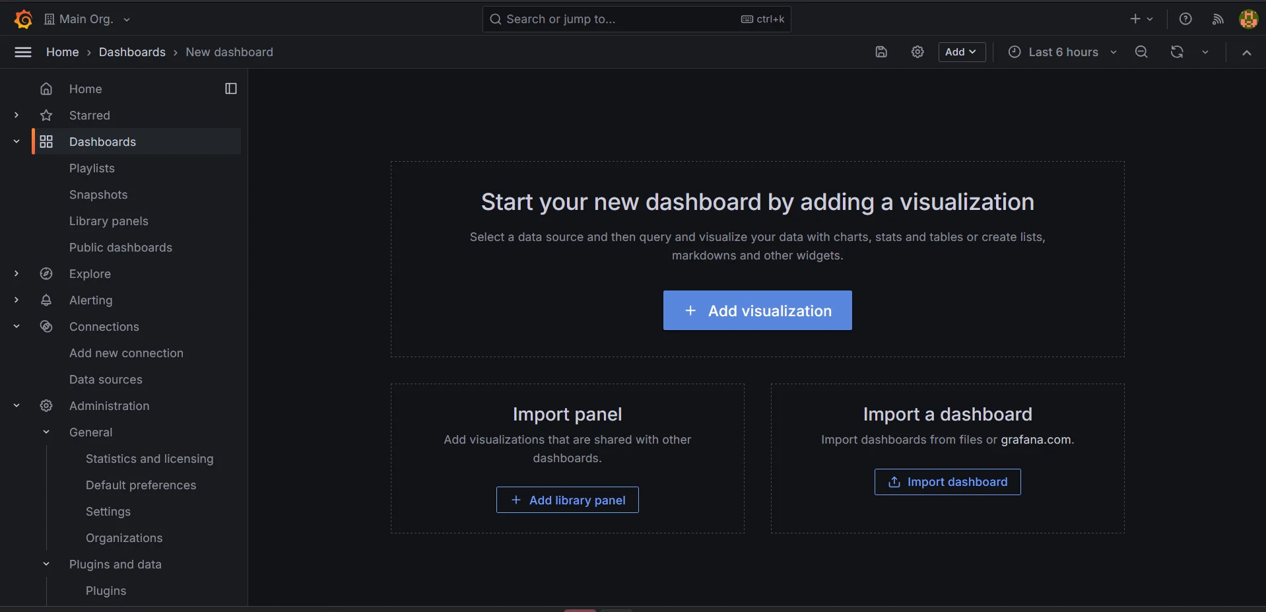Expand the Starred section

click(17, 116)
